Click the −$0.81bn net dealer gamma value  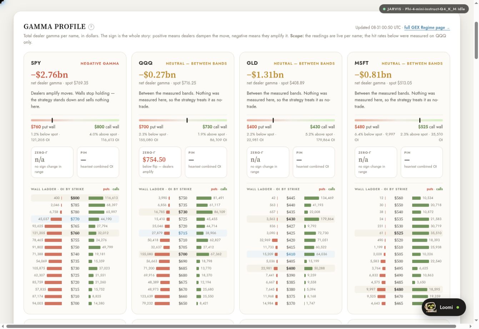tap(373, 75)
